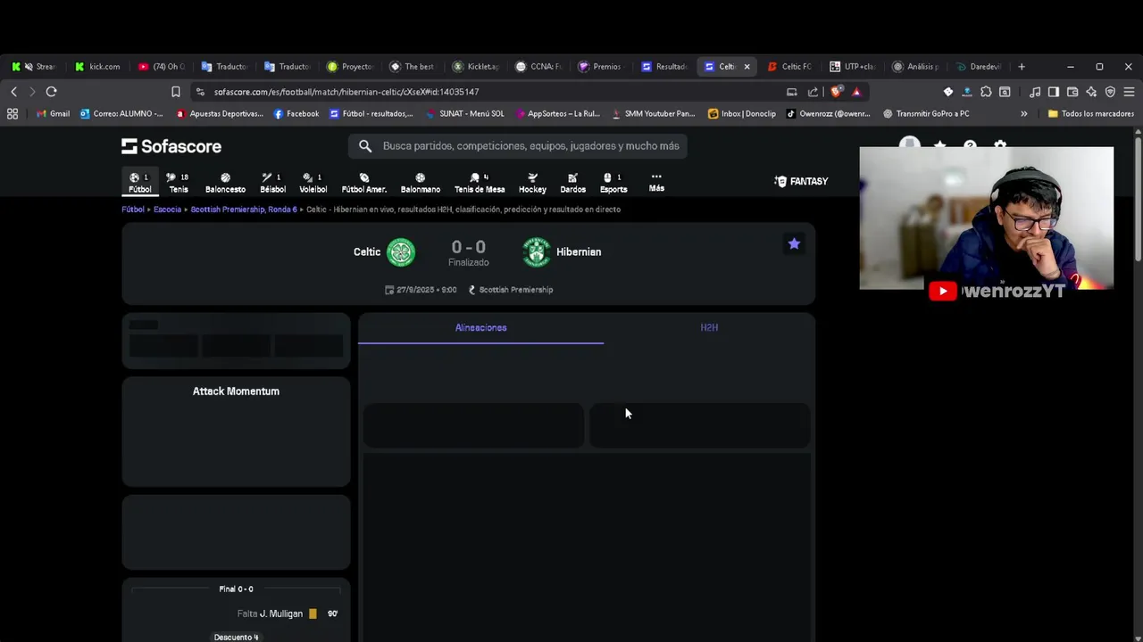Click the Brave shields lion icon

tap(837, 92)
